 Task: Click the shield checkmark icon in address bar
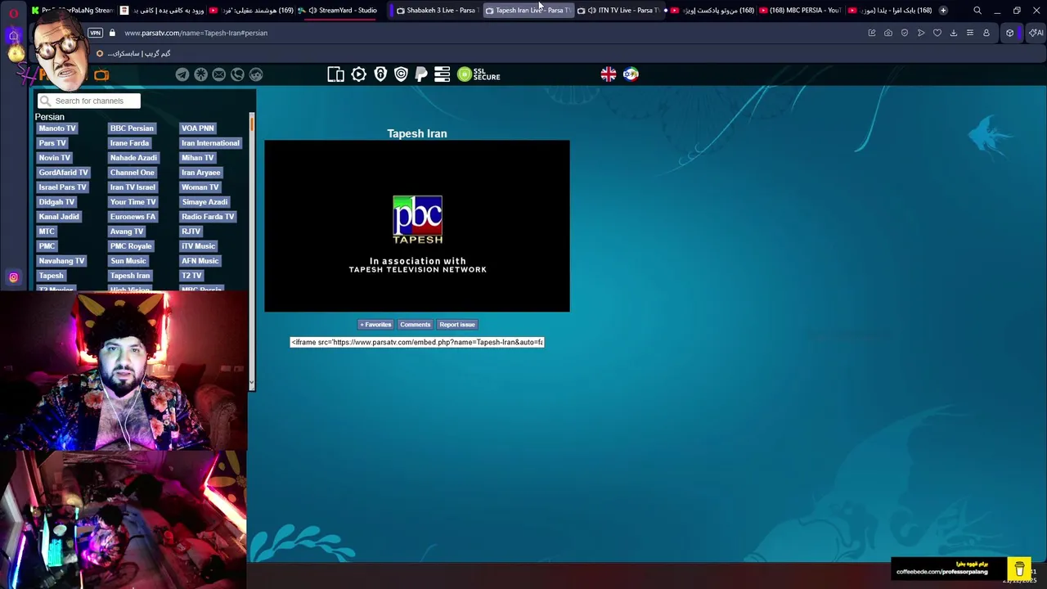905,33
